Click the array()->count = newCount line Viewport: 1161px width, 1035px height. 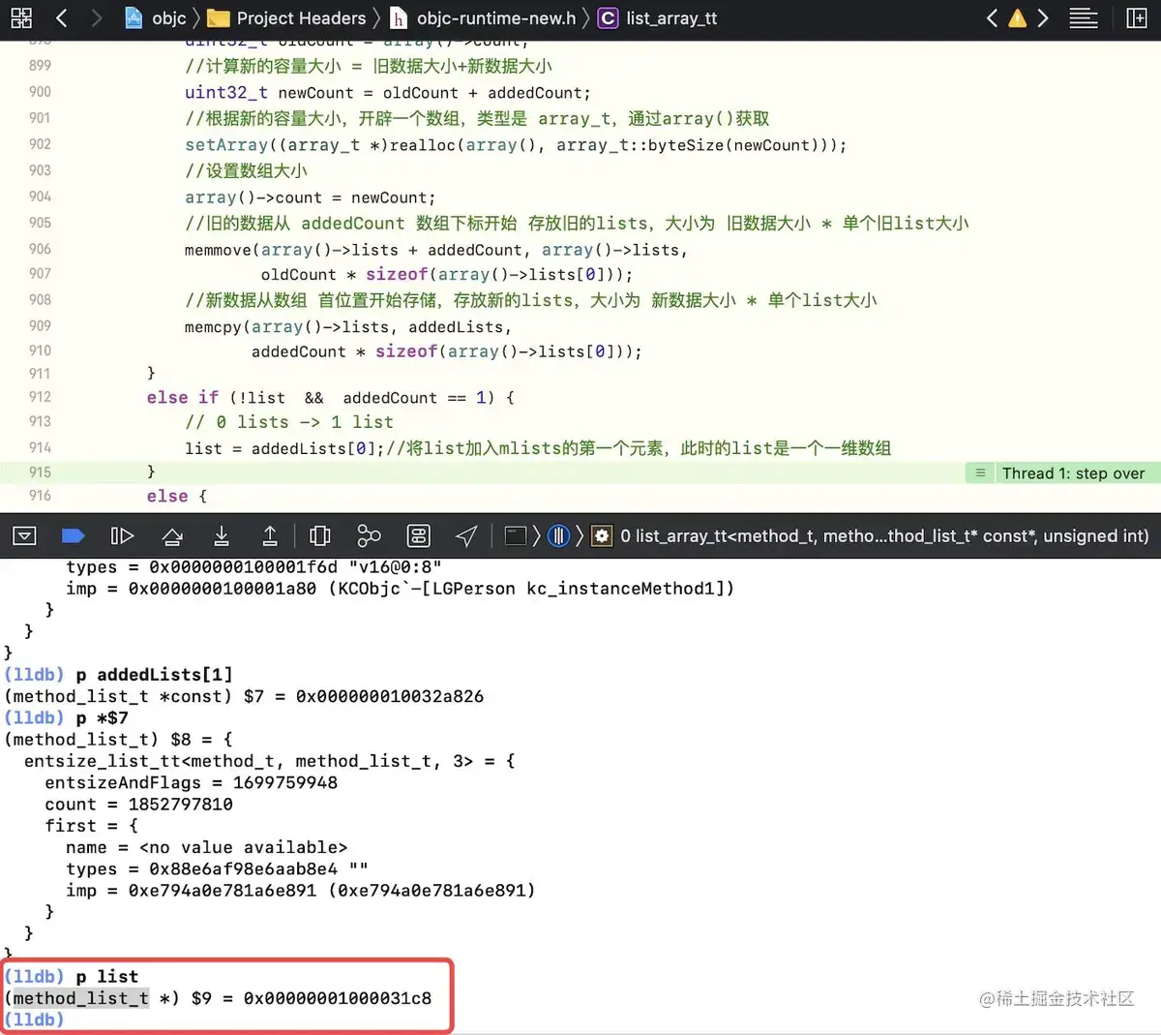(310, 198)
